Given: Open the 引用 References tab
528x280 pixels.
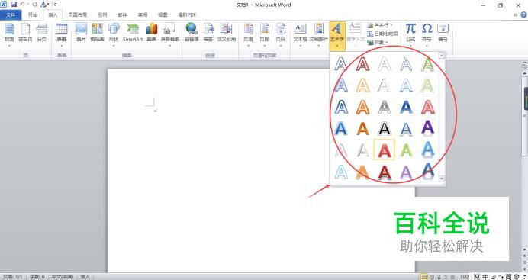Looking at the screenshot, I should (x=102, y=14).
